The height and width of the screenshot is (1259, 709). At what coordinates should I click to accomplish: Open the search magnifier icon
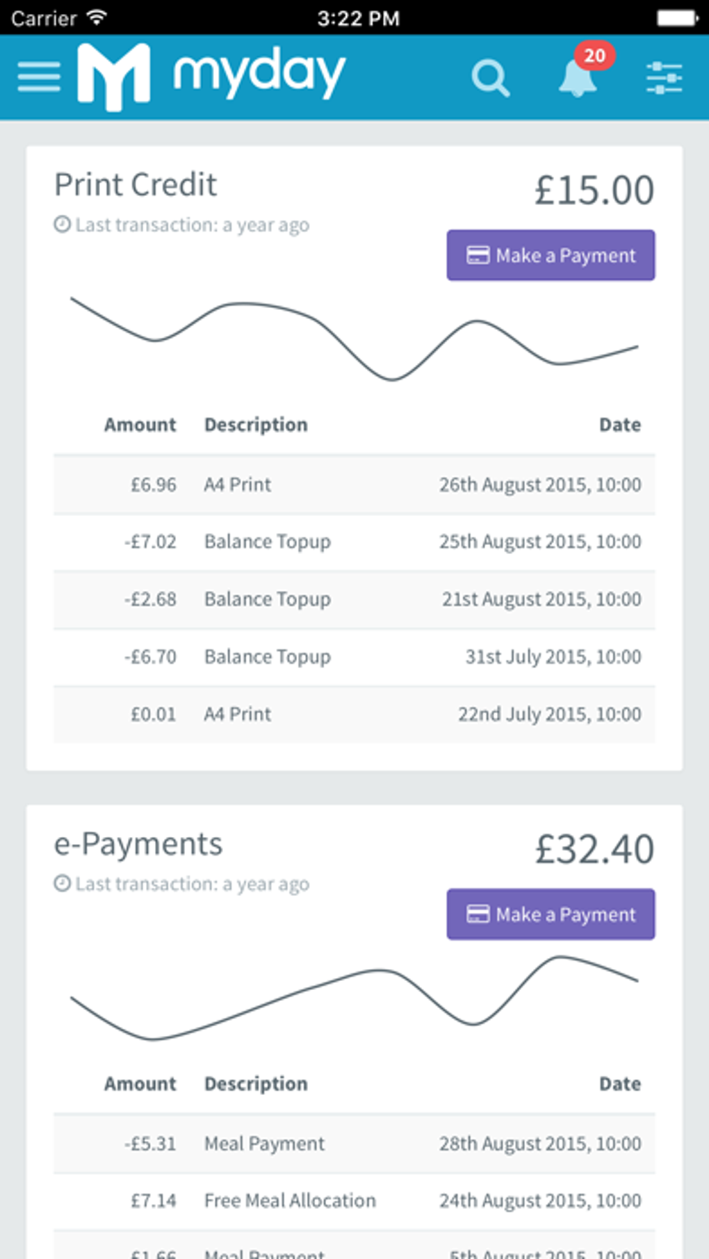(491, 78)
